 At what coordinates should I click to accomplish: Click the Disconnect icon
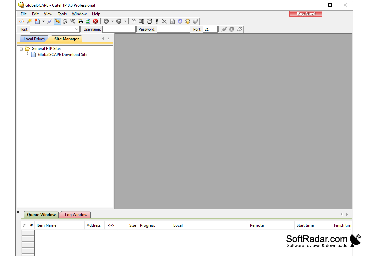click(72, 21)
